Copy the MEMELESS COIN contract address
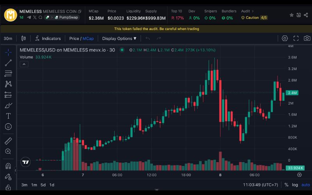Screen dimensions: 312x195 coord(80,12)
